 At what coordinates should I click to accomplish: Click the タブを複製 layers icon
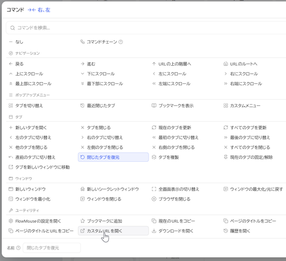point(154,158)
